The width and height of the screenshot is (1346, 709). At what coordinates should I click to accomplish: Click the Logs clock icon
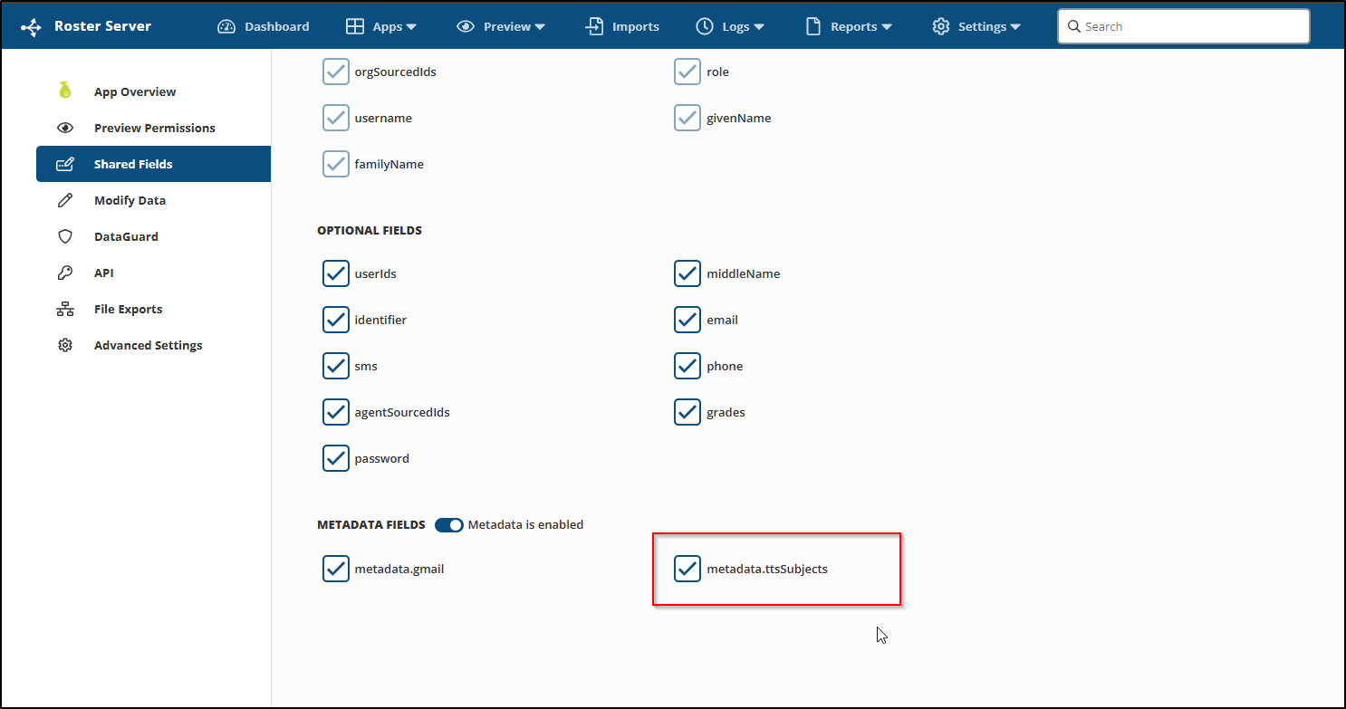pyautogui.click(x=705, y=26)
